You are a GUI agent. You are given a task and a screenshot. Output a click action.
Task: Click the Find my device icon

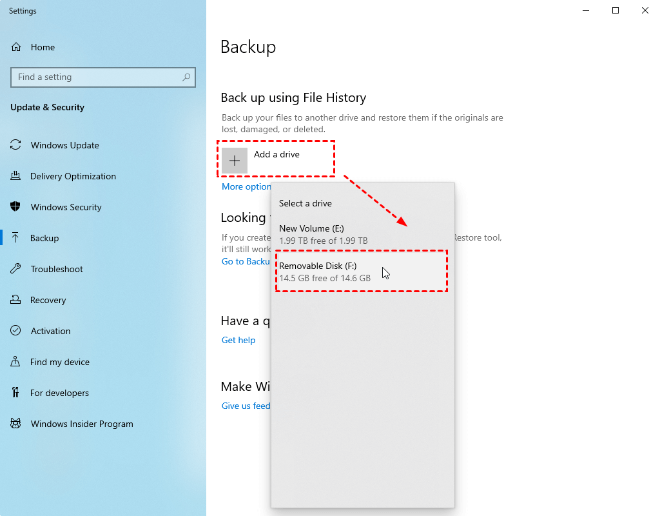pyautogui.click(x=16, y=362)
